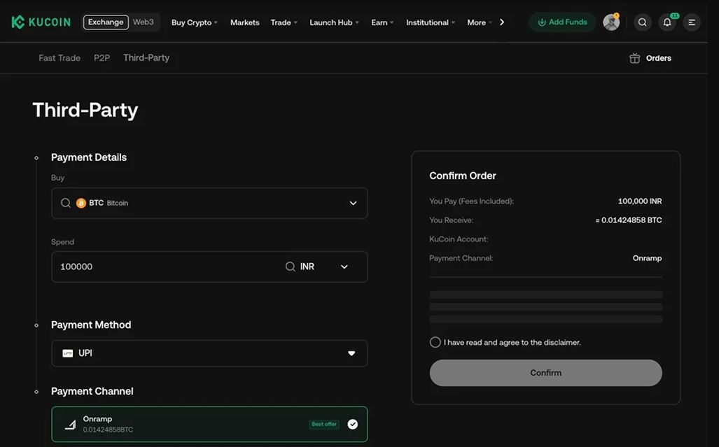Click the search icon in Buy field
This screenshot has height=447, width=719.
(x=66, y=203)
